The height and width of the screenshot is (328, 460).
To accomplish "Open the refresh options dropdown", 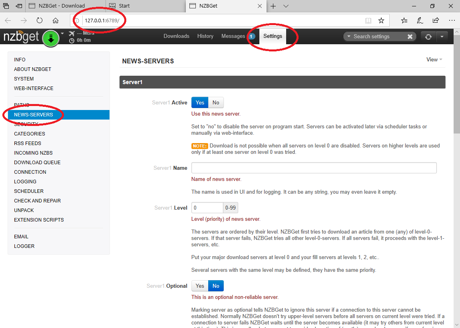I will tap(442, 37).
